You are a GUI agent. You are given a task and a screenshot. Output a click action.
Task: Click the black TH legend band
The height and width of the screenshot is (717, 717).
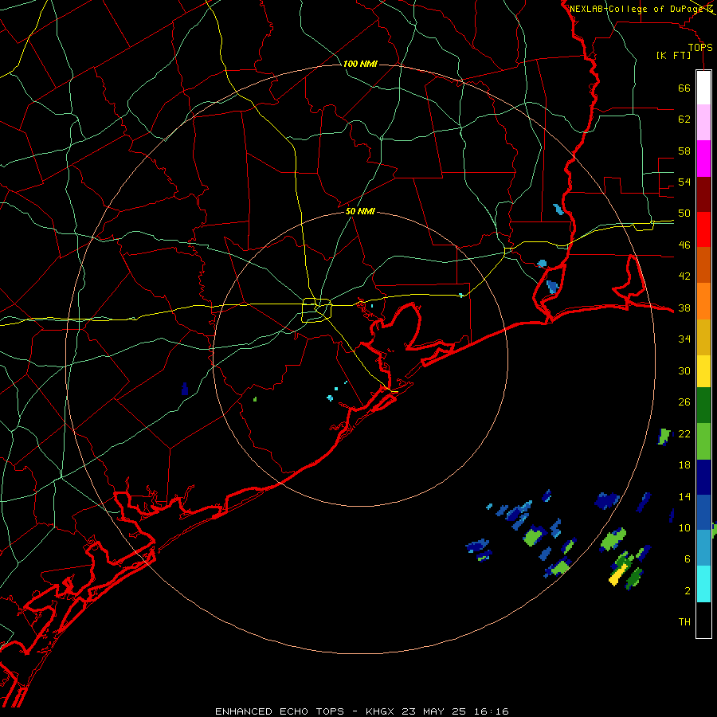(x=703, y=620)
